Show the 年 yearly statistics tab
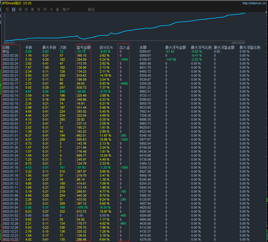 click(x=39, y=9)
